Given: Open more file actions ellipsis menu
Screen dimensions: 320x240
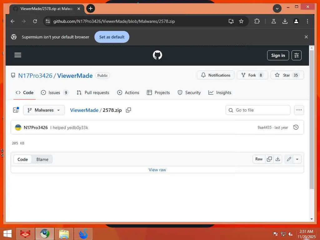Looking at the screenshot, I should coord(299,110).
